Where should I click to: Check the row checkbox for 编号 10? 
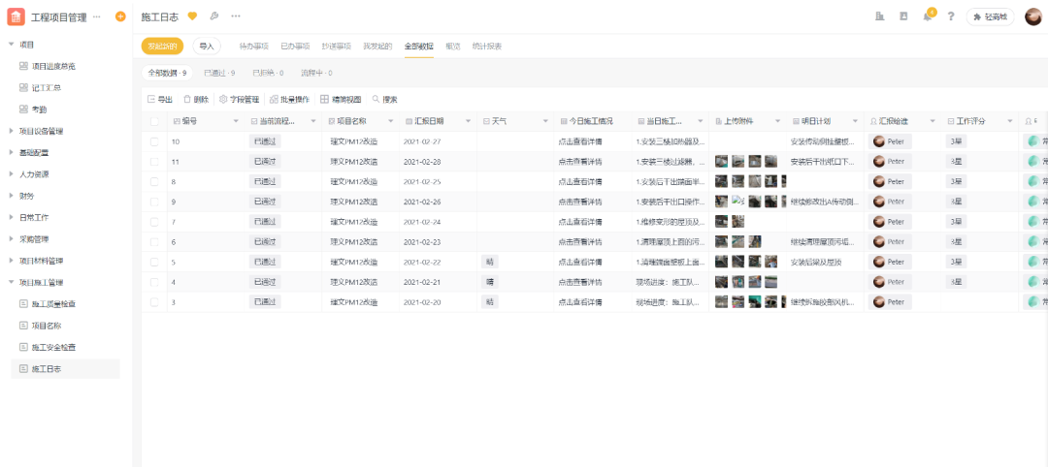[x=154, y=141]
